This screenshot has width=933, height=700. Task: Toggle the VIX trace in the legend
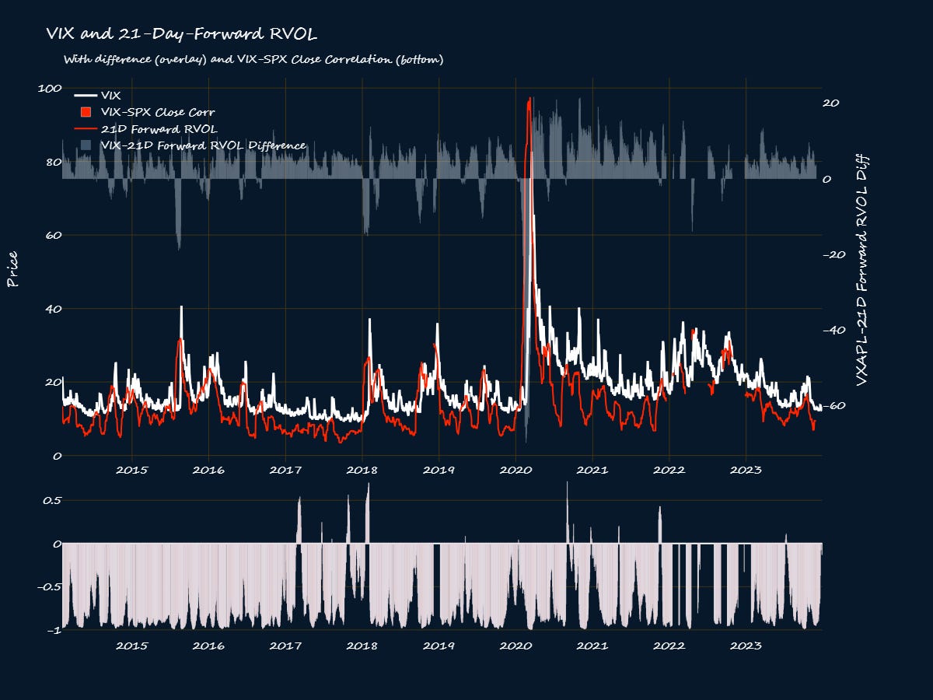pyautogui.click(x=97, y=96)
